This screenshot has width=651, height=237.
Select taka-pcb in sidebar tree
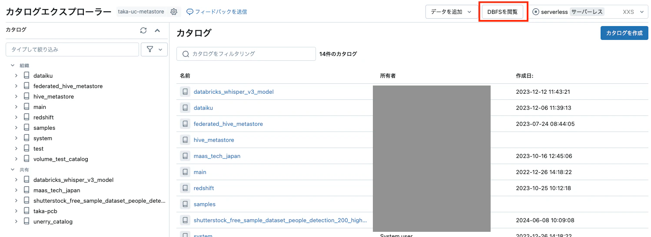(45, 211)
